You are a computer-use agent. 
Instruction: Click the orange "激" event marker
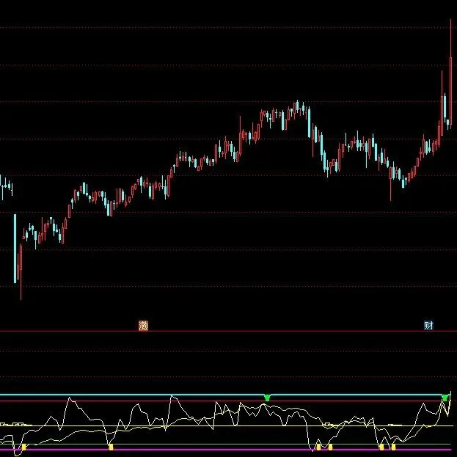pyautogui.click(x=143, y=326)
